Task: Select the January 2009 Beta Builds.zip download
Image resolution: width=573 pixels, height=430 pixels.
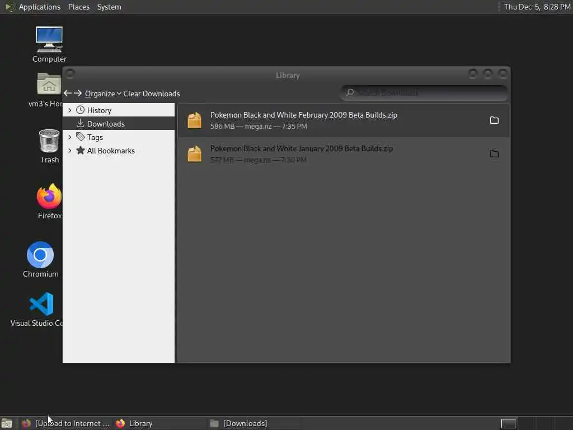Action: coord(344,154)
